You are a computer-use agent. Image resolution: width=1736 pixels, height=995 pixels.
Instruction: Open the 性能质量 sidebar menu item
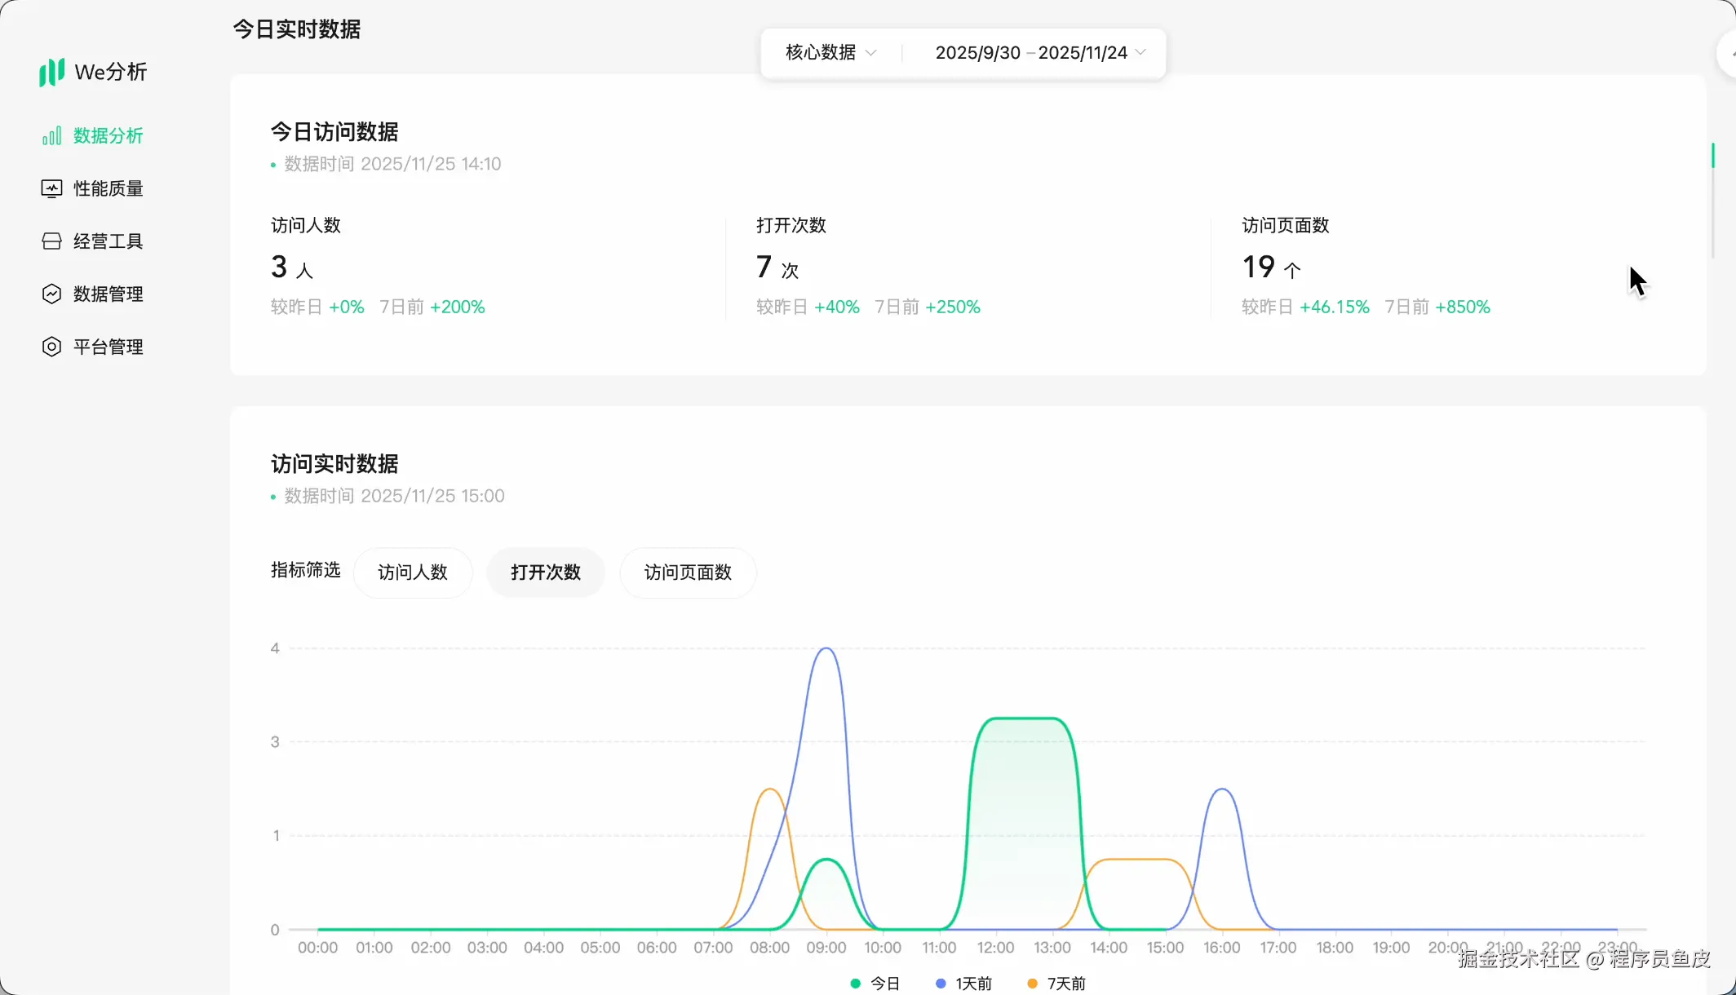108,189
